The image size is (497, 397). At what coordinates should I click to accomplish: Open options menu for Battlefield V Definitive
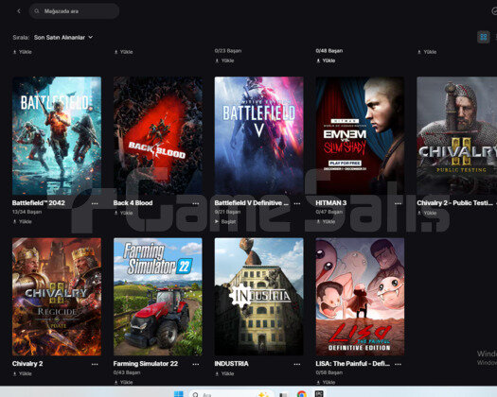(x=297, y=203)
